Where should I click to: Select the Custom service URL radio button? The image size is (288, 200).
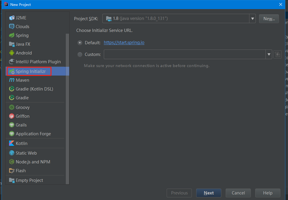coord(80,54)
